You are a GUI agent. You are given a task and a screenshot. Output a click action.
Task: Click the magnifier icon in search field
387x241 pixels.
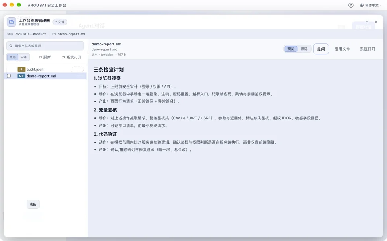pyautogui.click(x=11, y=46)
